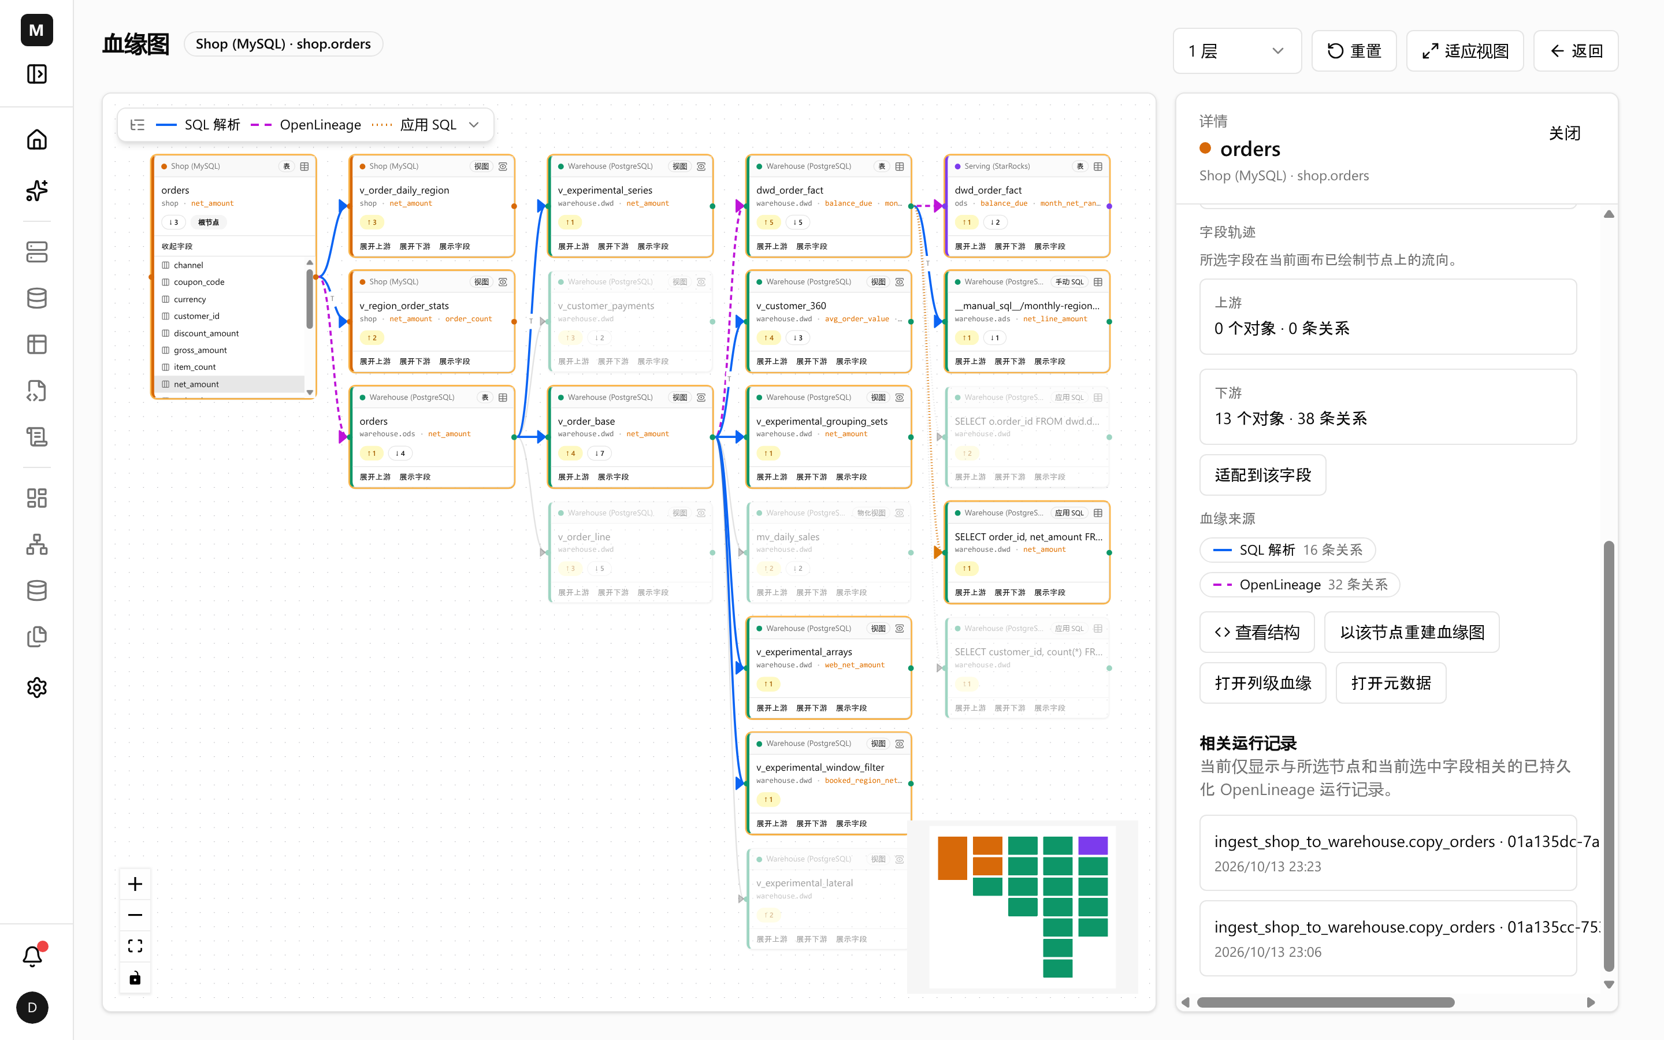Expand downstream of the v_experimental_series node

point(612,246)
